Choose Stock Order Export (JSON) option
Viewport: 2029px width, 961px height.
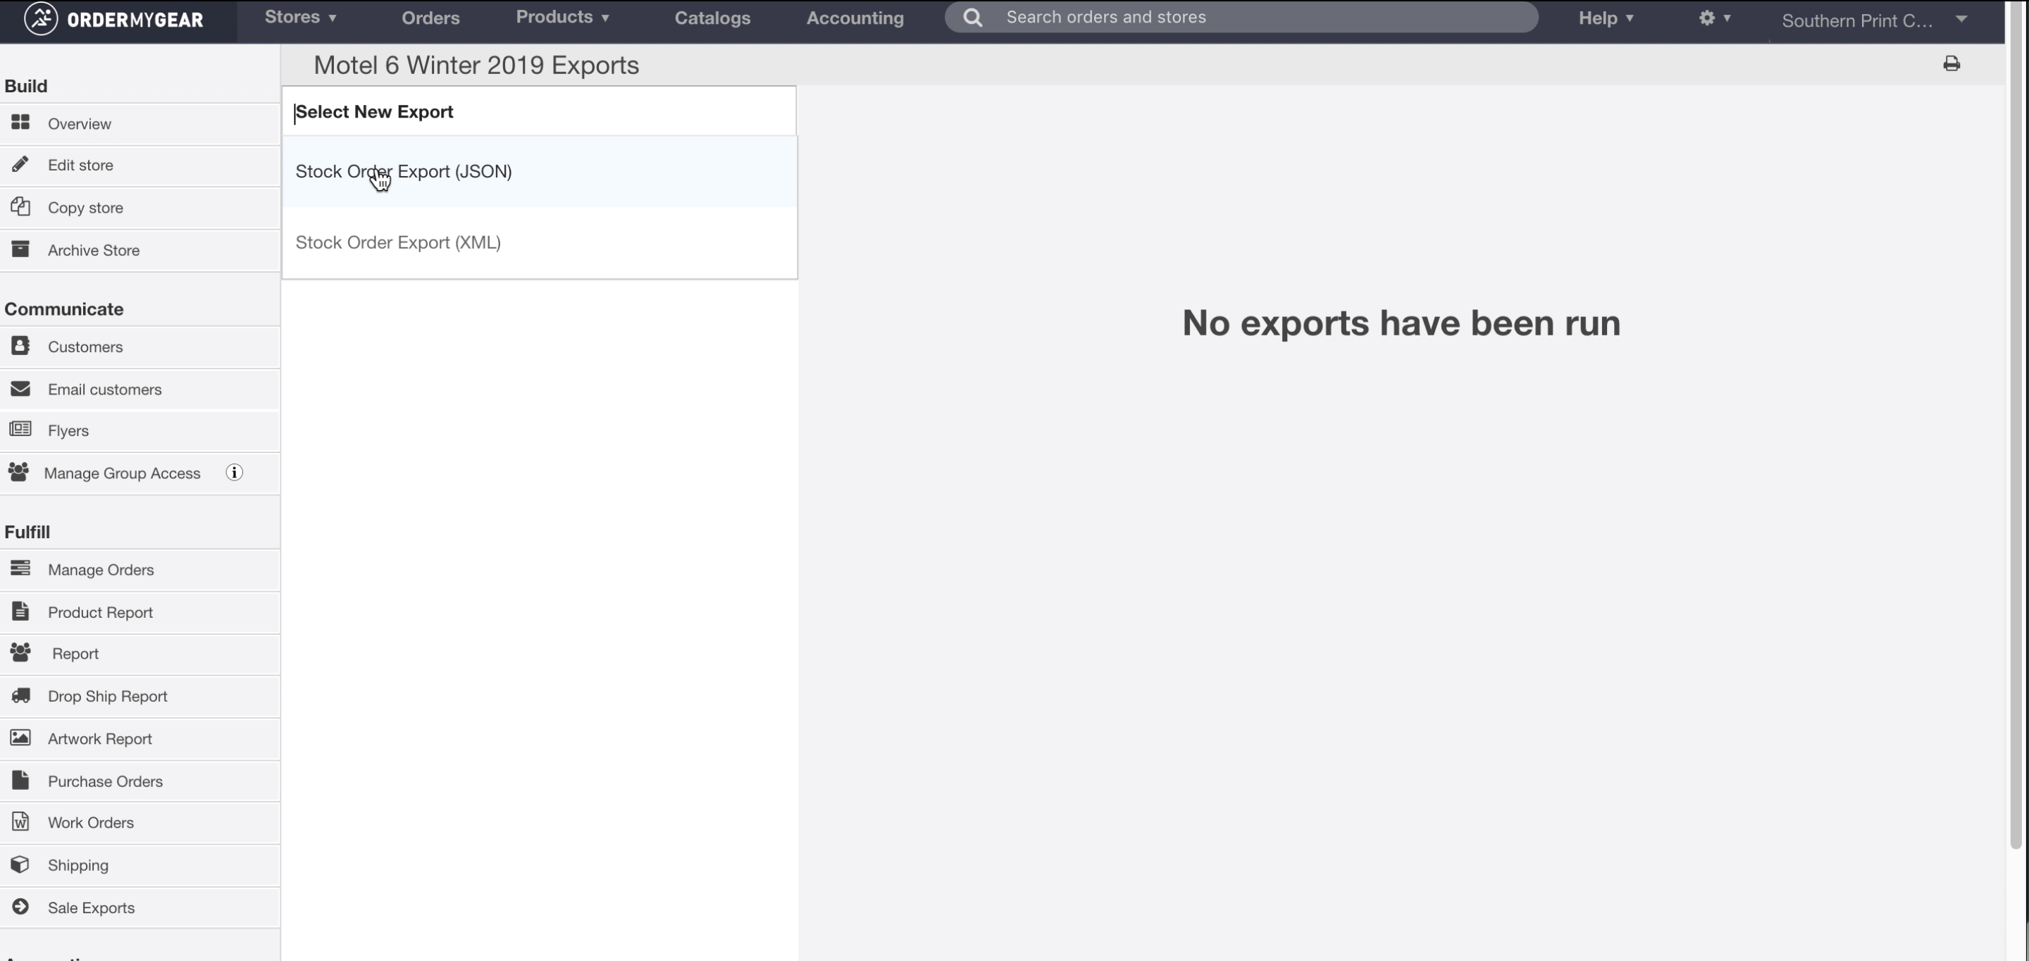pyautogui.click(x=539, y=171)
